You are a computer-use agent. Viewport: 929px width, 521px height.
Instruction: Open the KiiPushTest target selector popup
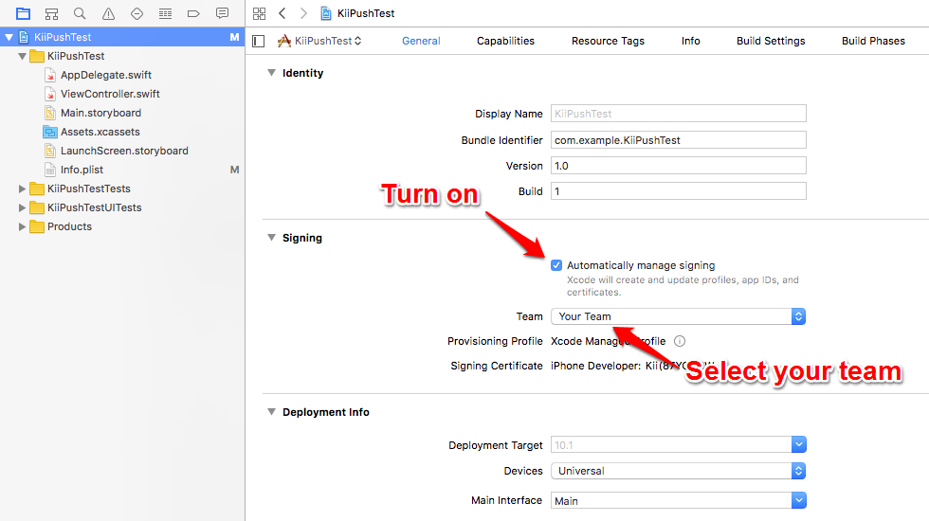tap(319, 41)
